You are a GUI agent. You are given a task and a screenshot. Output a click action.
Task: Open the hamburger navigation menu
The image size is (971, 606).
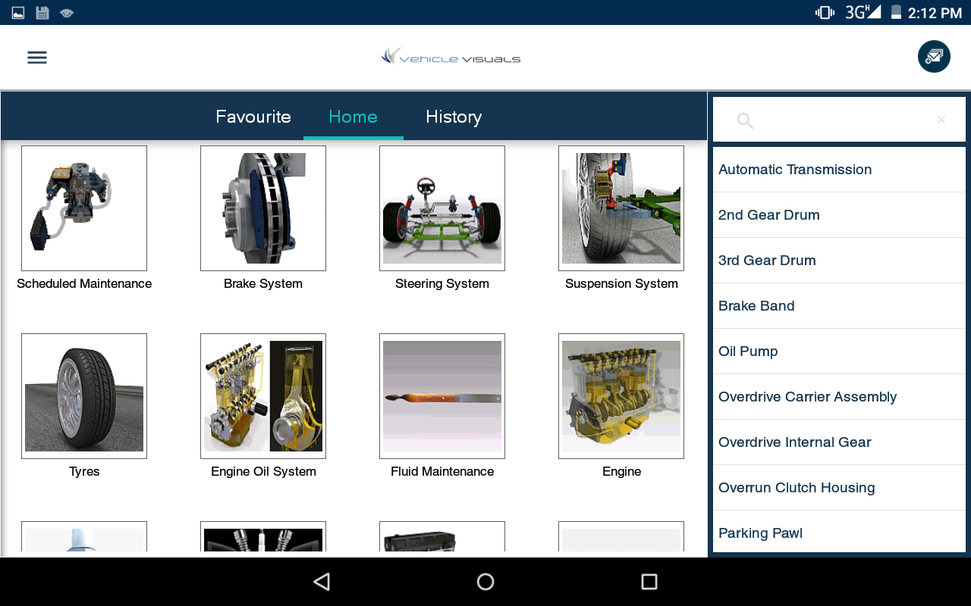coord(37,58)
